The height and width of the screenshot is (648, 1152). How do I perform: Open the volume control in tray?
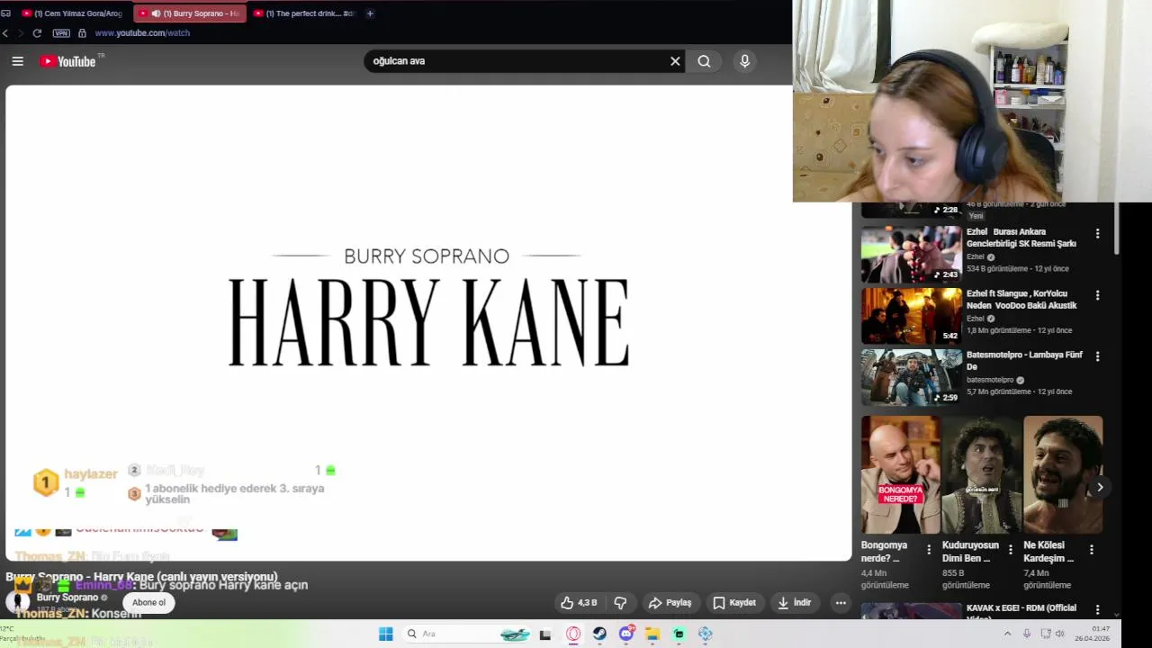point(1059,634)
